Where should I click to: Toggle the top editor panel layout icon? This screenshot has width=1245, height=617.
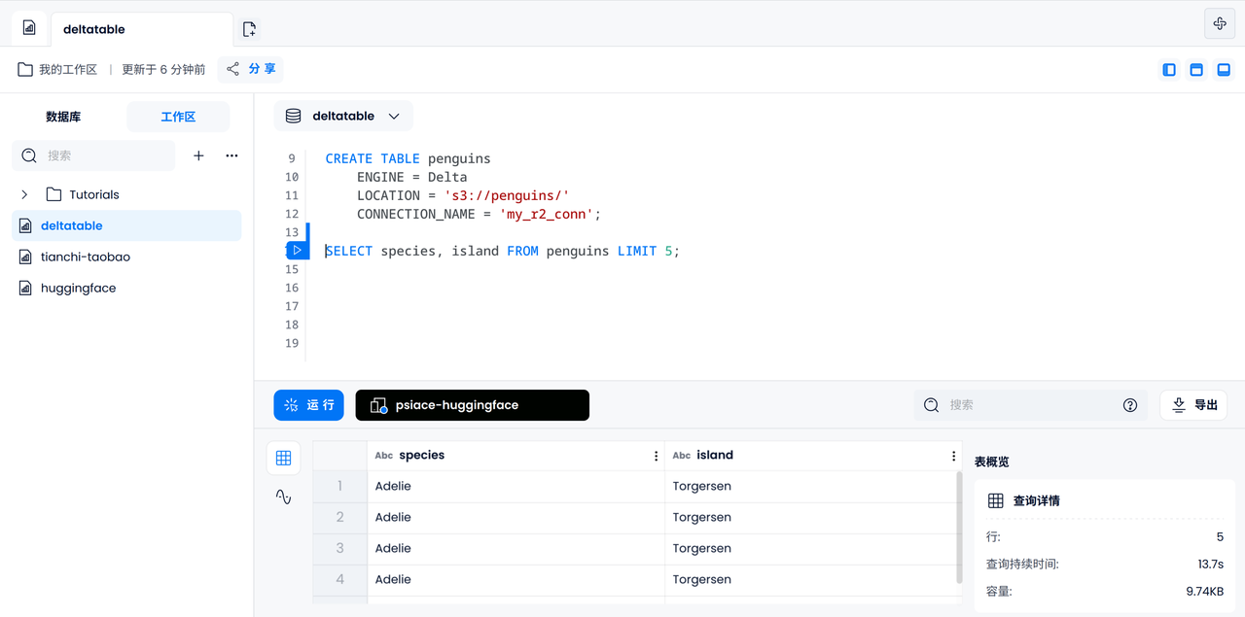pos(1196,70)
